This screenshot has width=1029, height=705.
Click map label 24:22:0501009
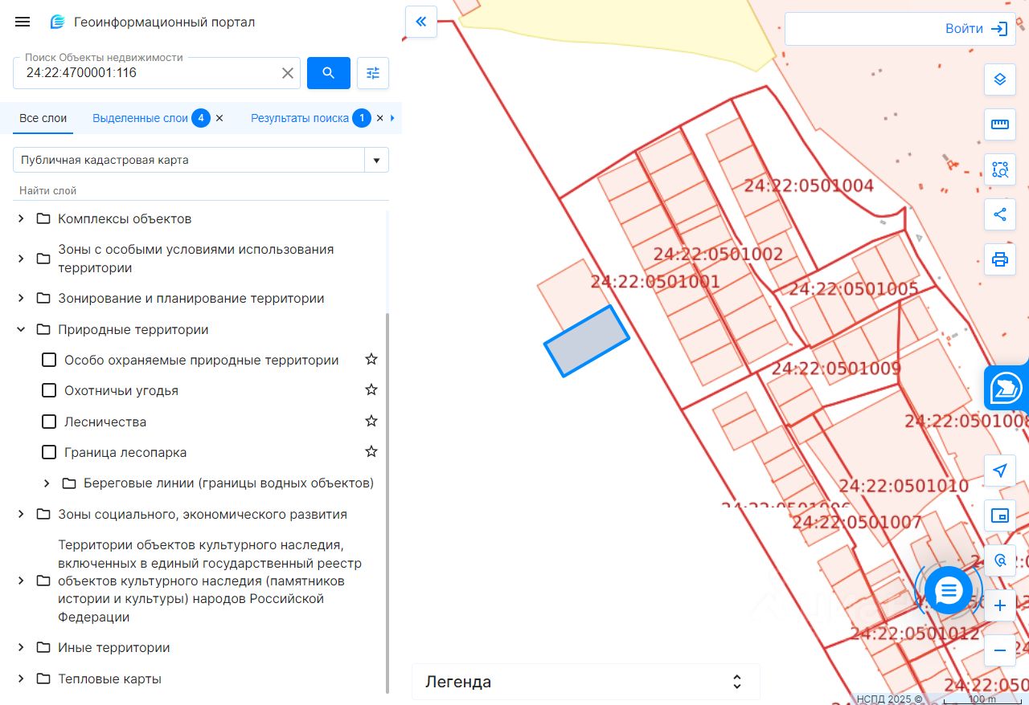(x=836, y=369)
